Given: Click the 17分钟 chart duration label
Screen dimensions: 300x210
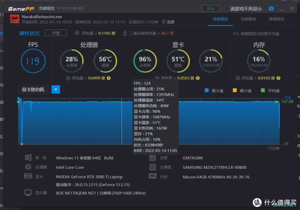Looking at the screenshot, I should tap(273, 148).
